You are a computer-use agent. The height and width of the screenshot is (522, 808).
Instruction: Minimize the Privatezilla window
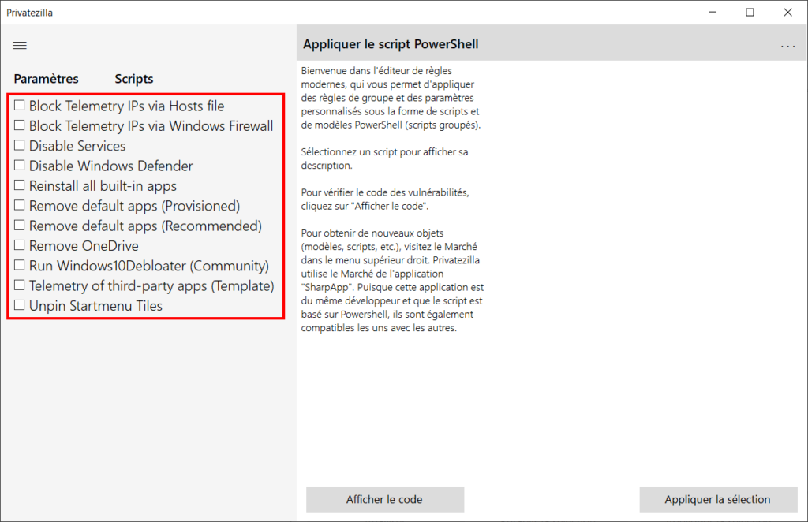[713, 13]
